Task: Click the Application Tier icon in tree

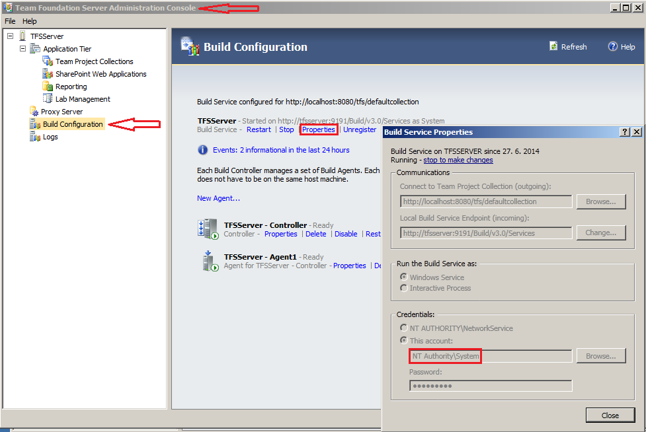Action: click(x=35, y=48)
